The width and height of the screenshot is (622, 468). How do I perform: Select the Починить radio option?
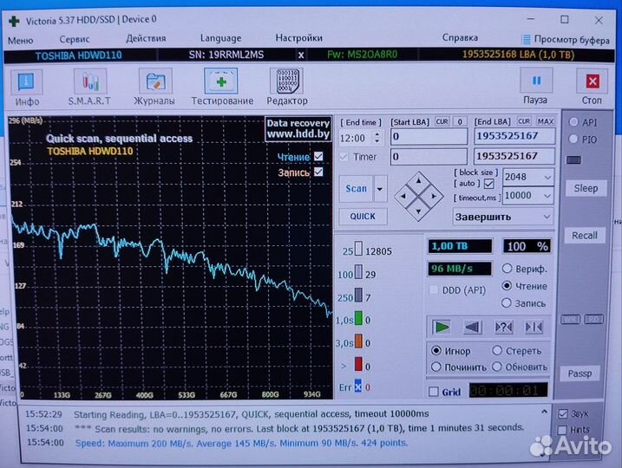[x=436, y=367]
